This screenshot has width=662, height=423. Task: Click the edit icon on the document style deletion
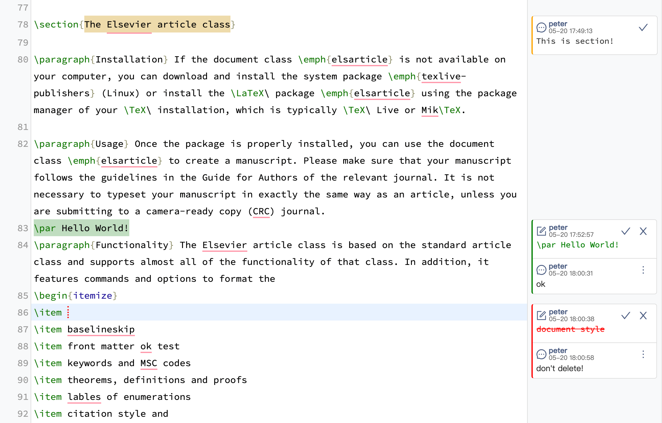click(x=541, y=316)
